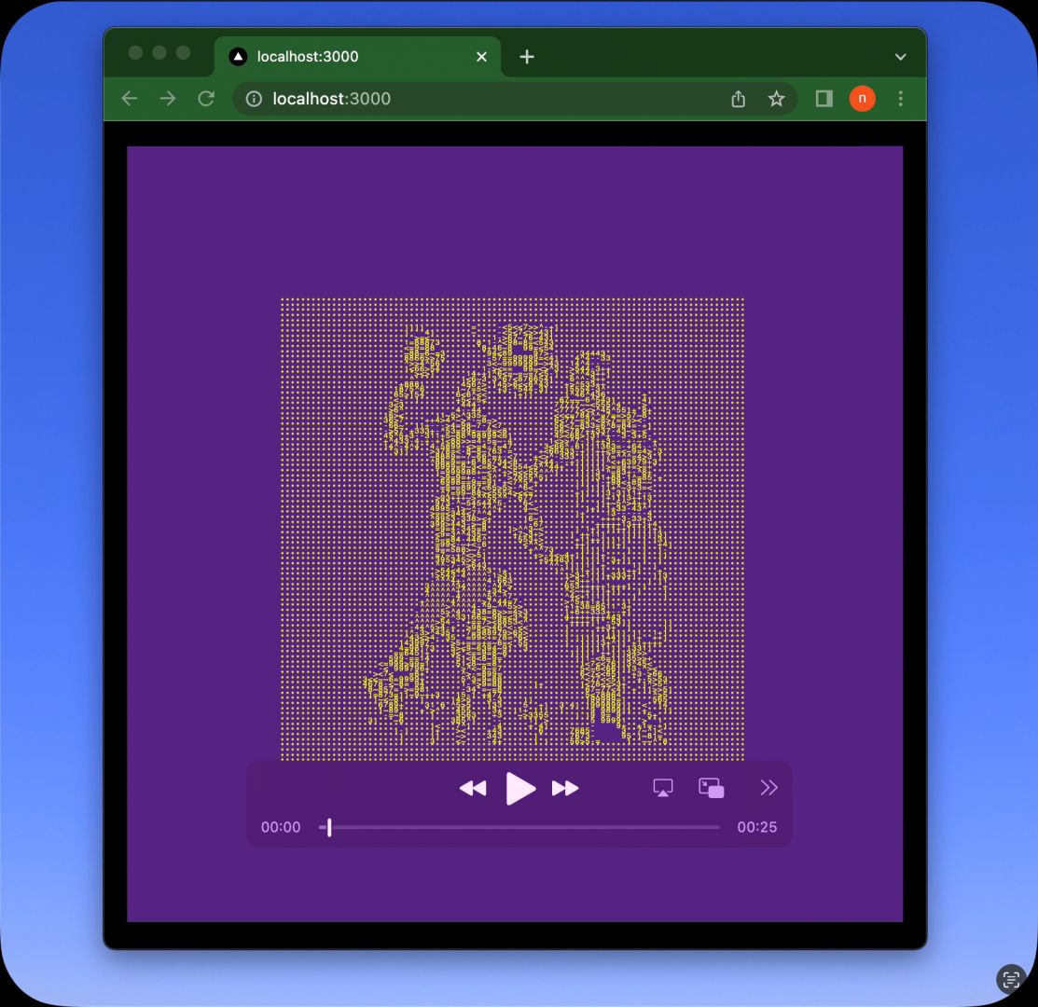Expand more player controls double chevron
Screen dimensions: 1038x1007
768,789
